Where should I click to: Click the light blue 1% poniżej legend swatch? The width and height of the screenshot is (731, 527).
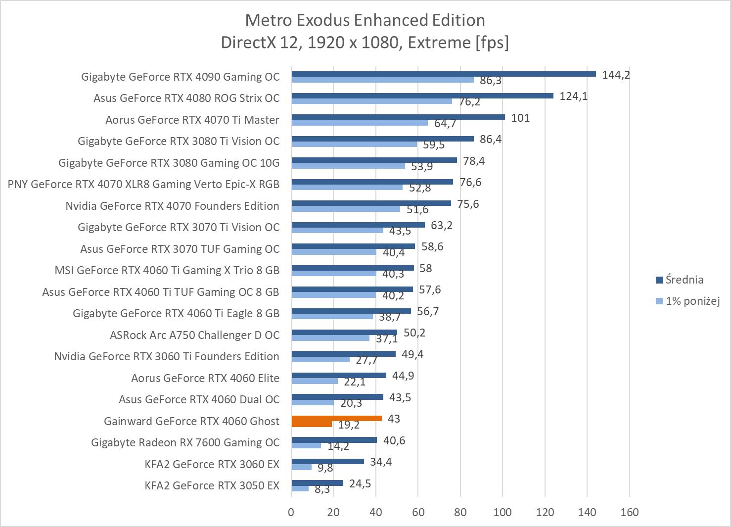(x=659, y=301)
